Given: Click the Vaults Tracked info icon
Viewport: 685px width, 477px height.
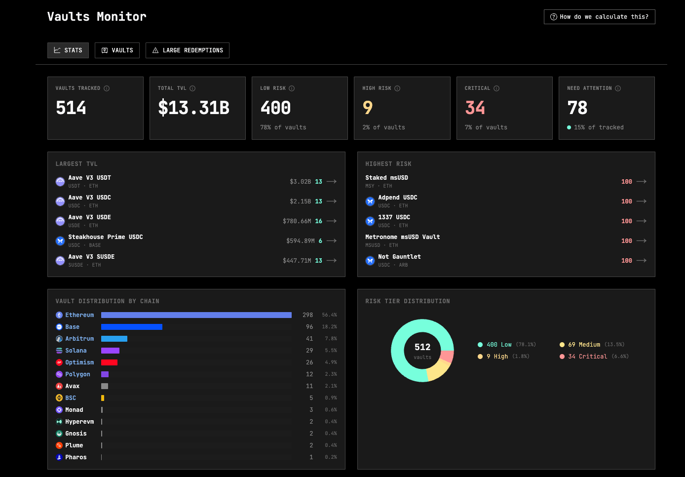Looking at the screenshot, I should pyautogui.click(x=107, y=88).
